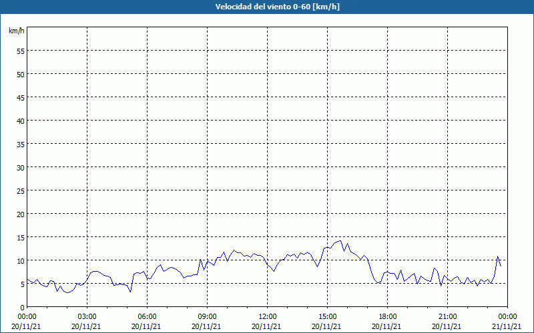Image resolution: width=534 pixels, height=333 pixels.
Task: Click the x-axis time label 12:00
Action: [x=268, y=317]
